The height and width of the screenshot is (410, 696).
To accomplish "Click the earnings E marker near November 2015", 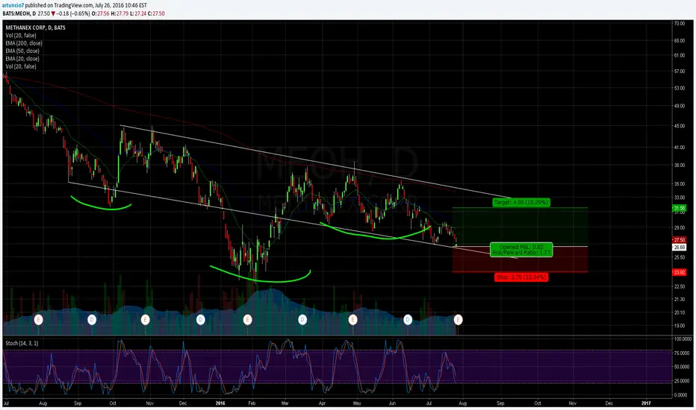I will (x=145, y=319).
